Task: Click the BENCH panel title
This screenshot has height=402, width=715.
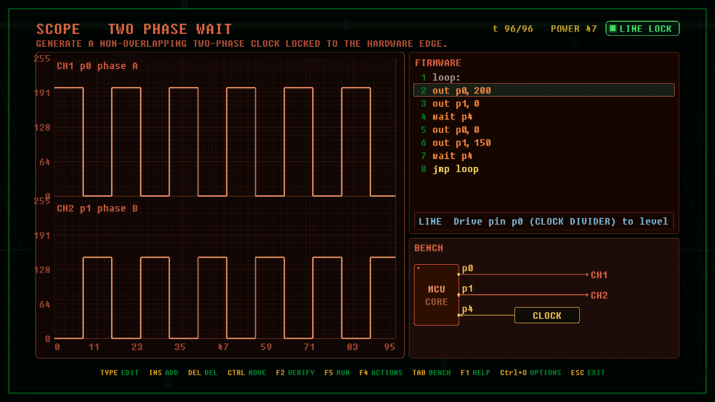Action: (428, 248)
